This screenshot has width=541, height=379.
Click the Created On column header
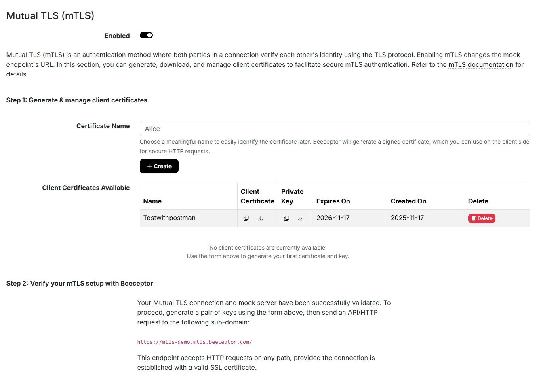[408, 201]
